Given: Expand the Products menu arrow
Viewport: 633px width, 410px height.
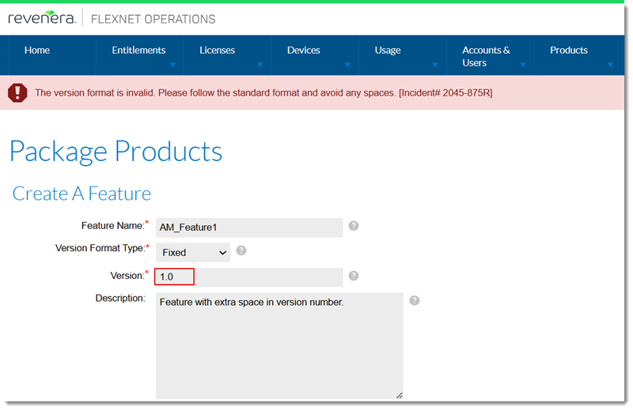Looking at the screenshot, I should click(610, 66).
